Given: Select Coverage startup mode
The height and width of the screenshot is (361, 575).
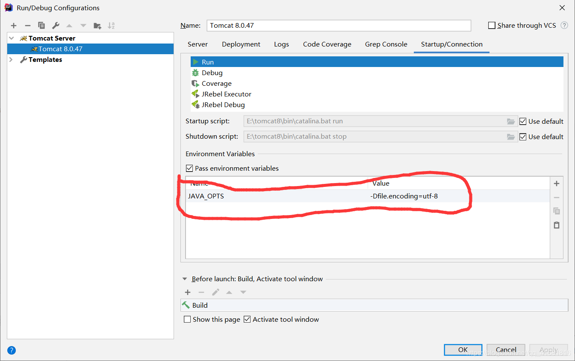Looking at the screenshot, I should [377, 84].
